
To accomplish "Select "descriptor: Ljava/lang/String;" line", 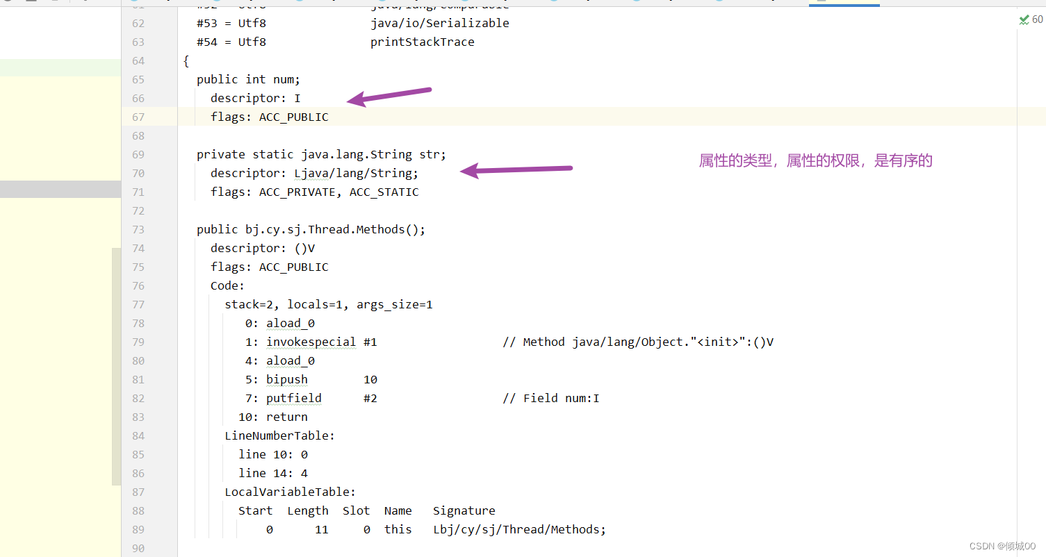I will (315, 173).
